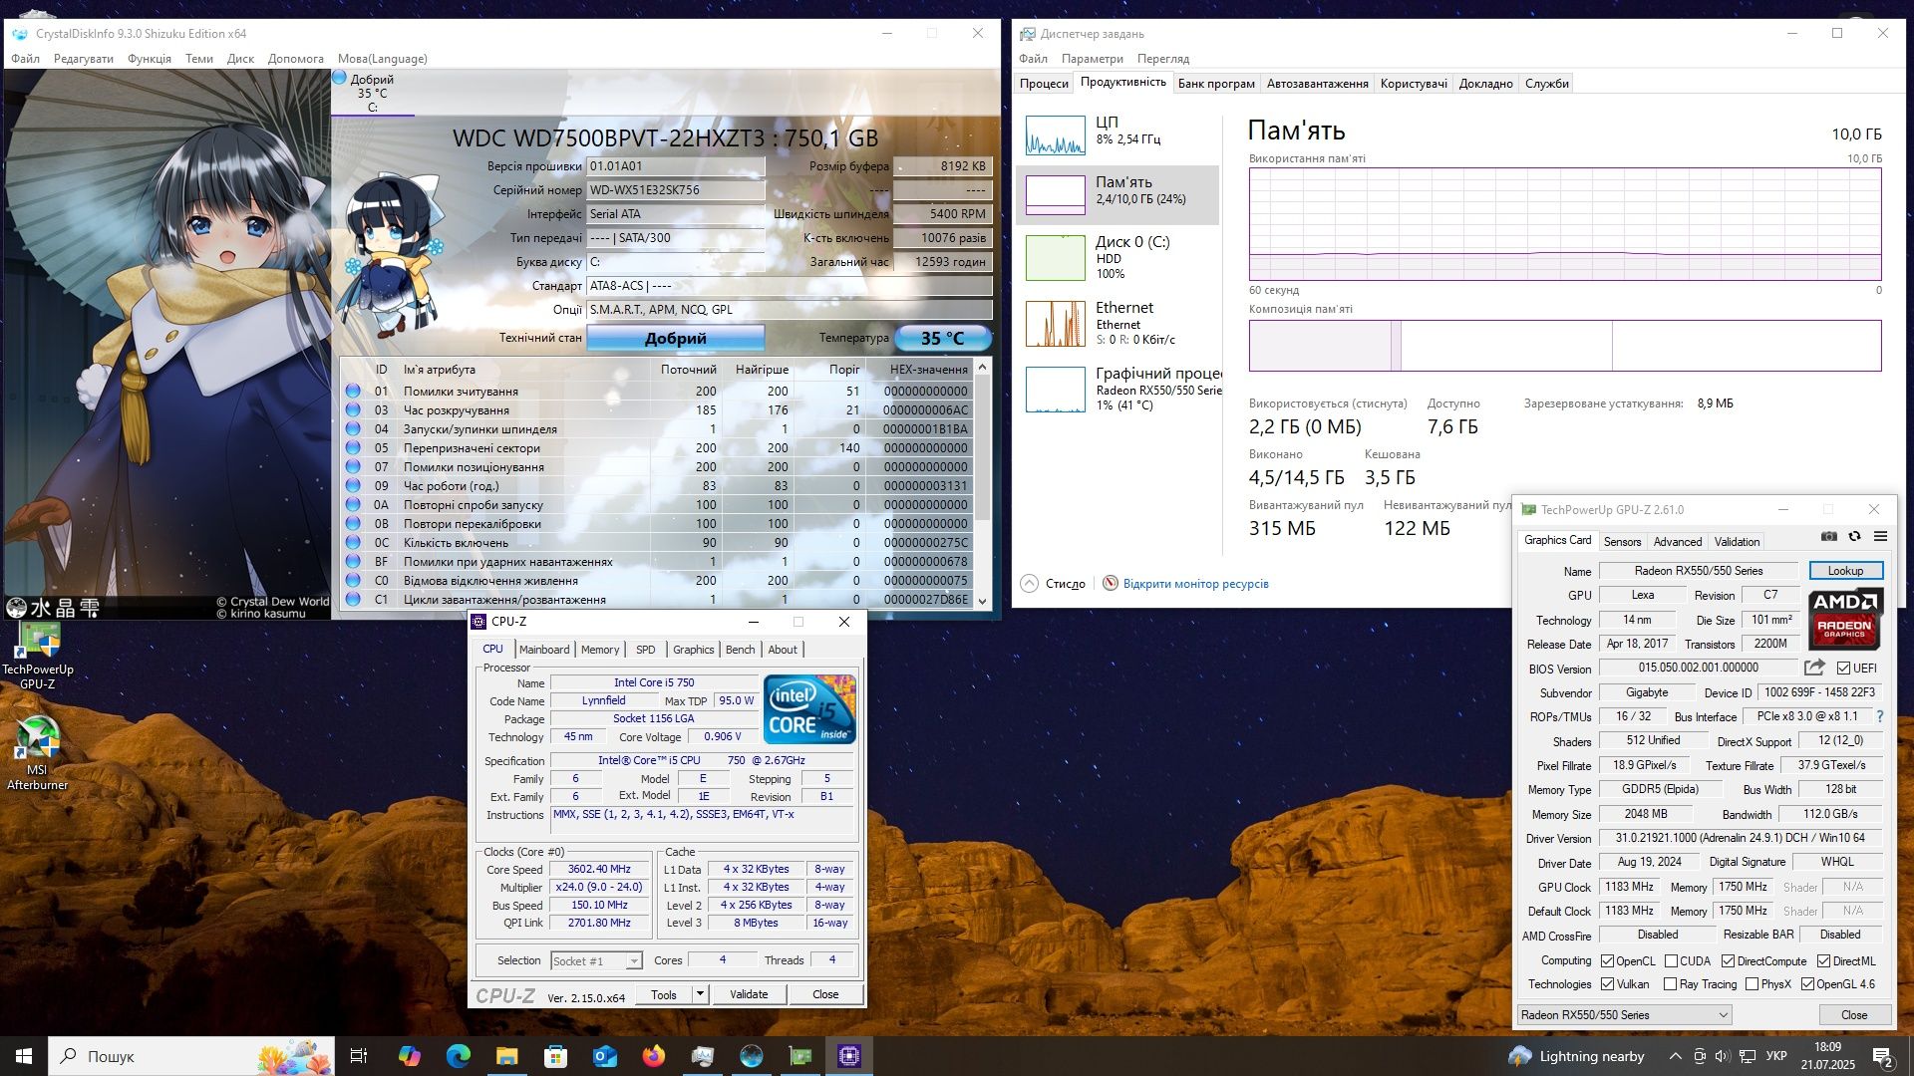
Task: Open Microsoft Store from the taskbar
Action: tap(555, 1056)
